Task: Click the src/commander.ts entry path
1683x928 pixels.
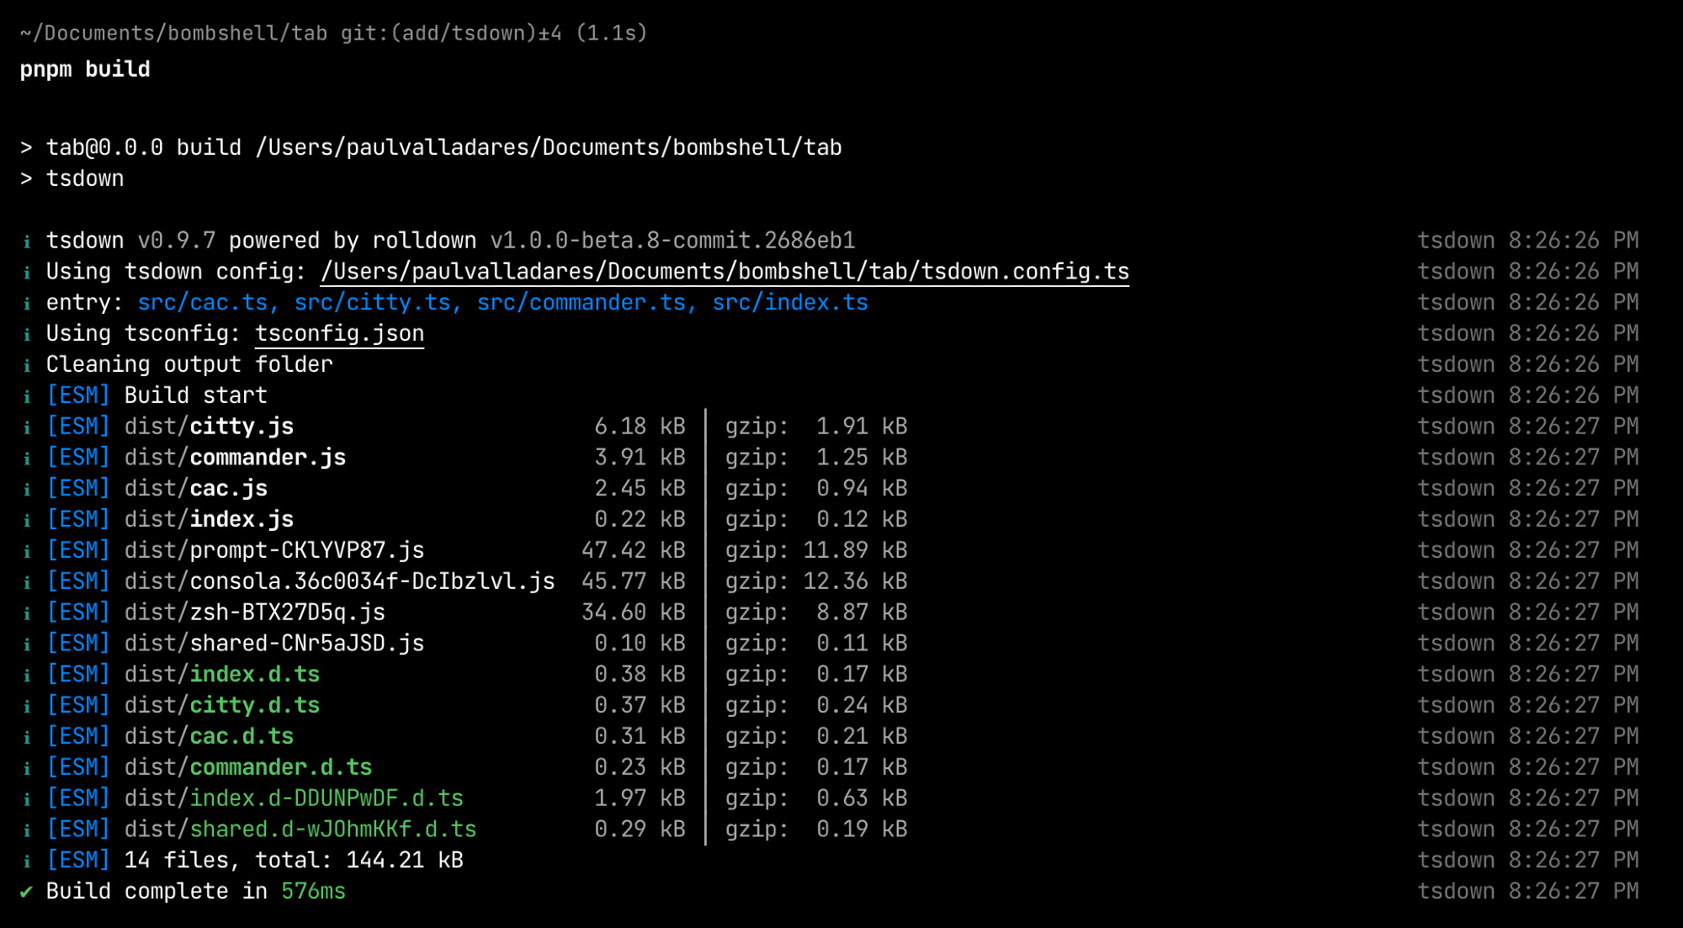Action: pyautogui.click(x=581, y=303)
